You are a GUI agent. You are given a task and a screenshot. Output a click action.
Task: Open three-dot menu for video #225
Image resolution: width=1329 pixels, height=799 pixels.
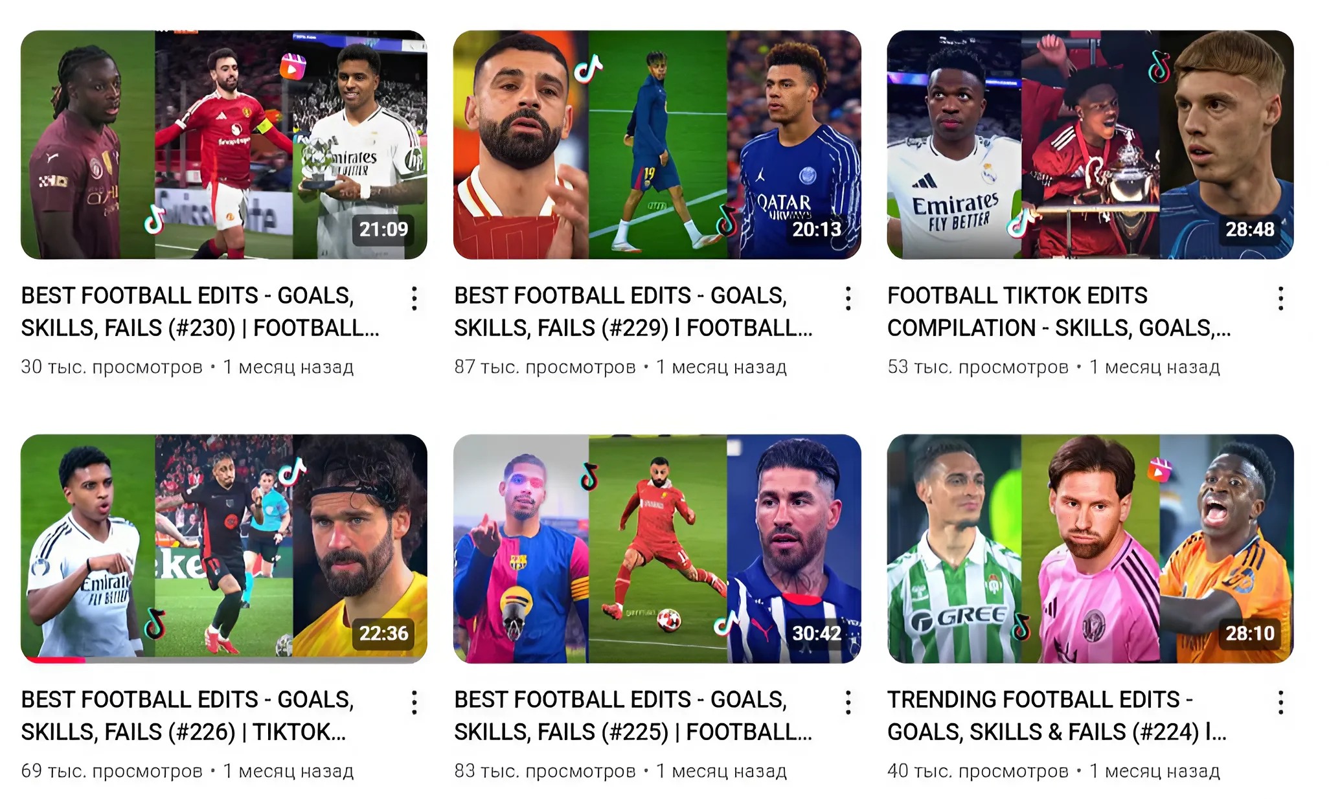click(848, 703)
